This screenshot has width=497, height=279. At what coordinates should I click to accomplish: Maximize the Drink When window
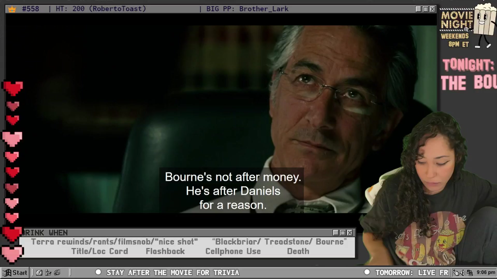(343, 233)
